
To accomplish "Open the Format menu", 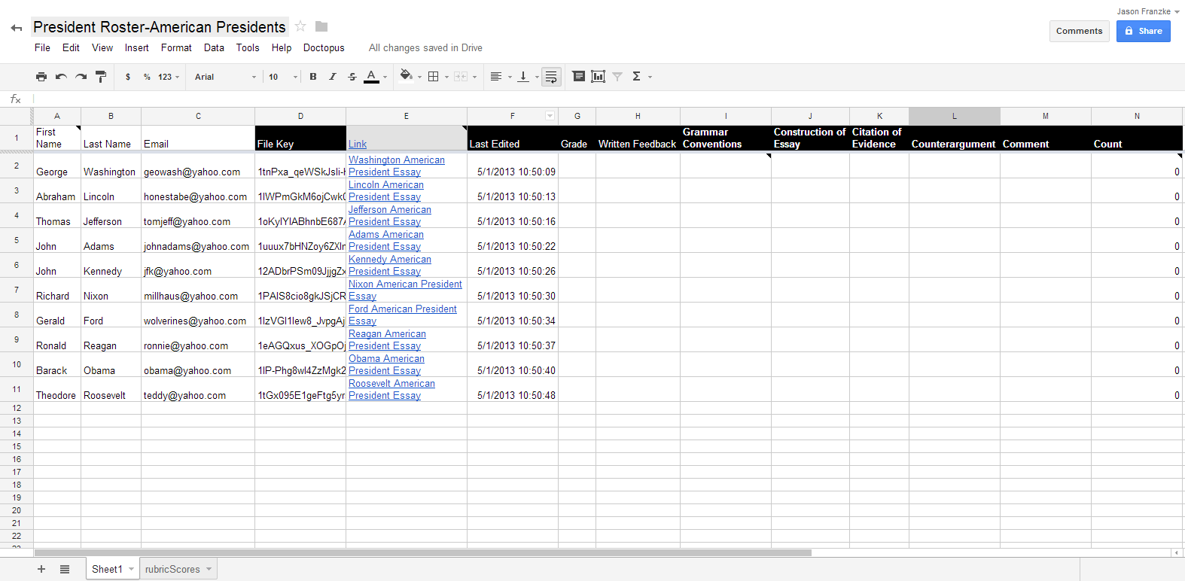I will coord(176,47).
